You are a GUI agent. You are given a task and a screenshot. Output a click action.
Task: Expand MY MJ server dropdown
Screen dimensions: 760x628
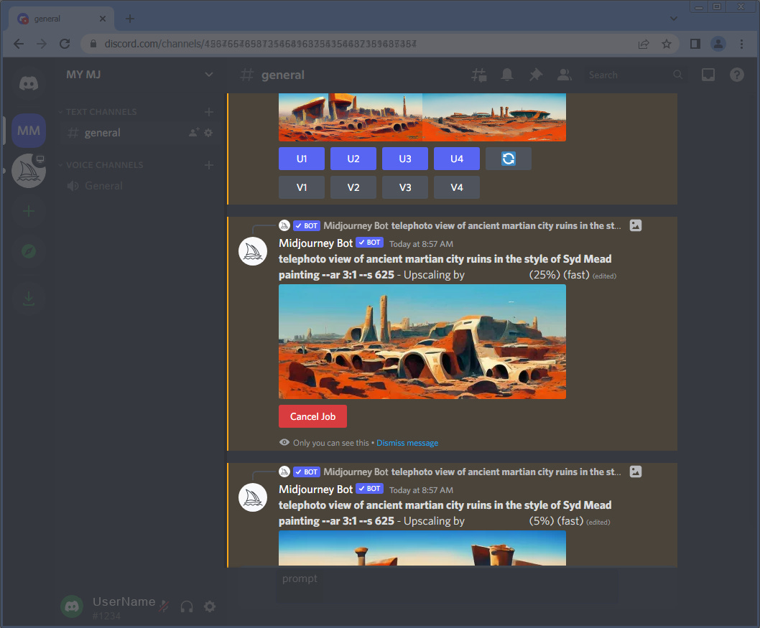[x=209, y=75]
